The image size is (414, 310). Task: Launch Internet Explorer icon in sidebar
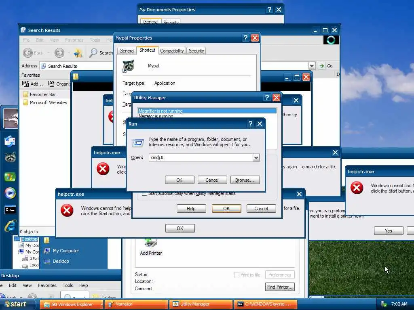10,226
